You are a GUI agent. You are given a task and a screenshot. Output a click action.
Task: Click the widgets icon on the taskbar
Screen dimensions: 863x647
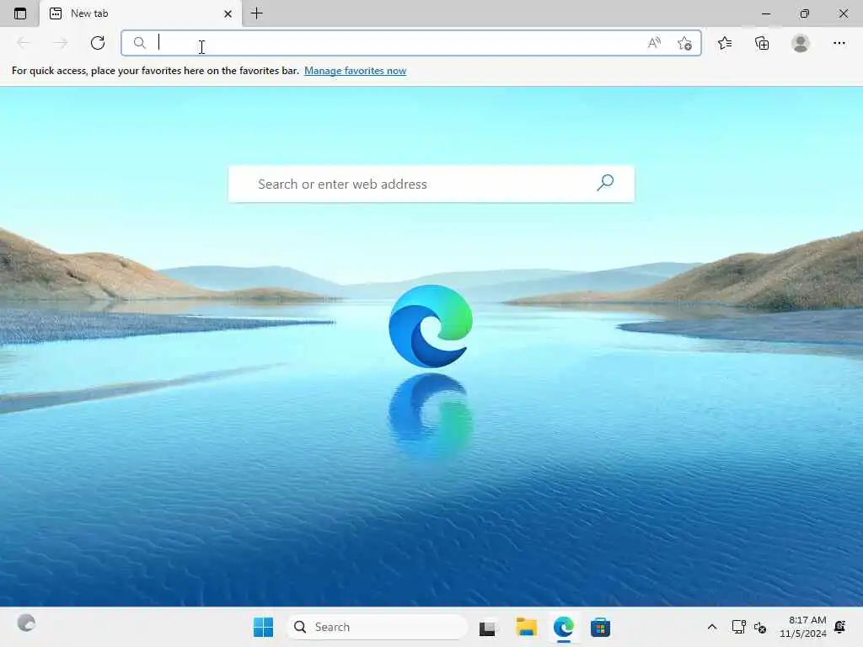point(26,623)
